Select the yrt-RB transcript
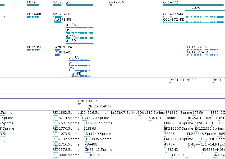Image resolution: width=225 pixels, height=159 pixels. [x=79, y=33]
